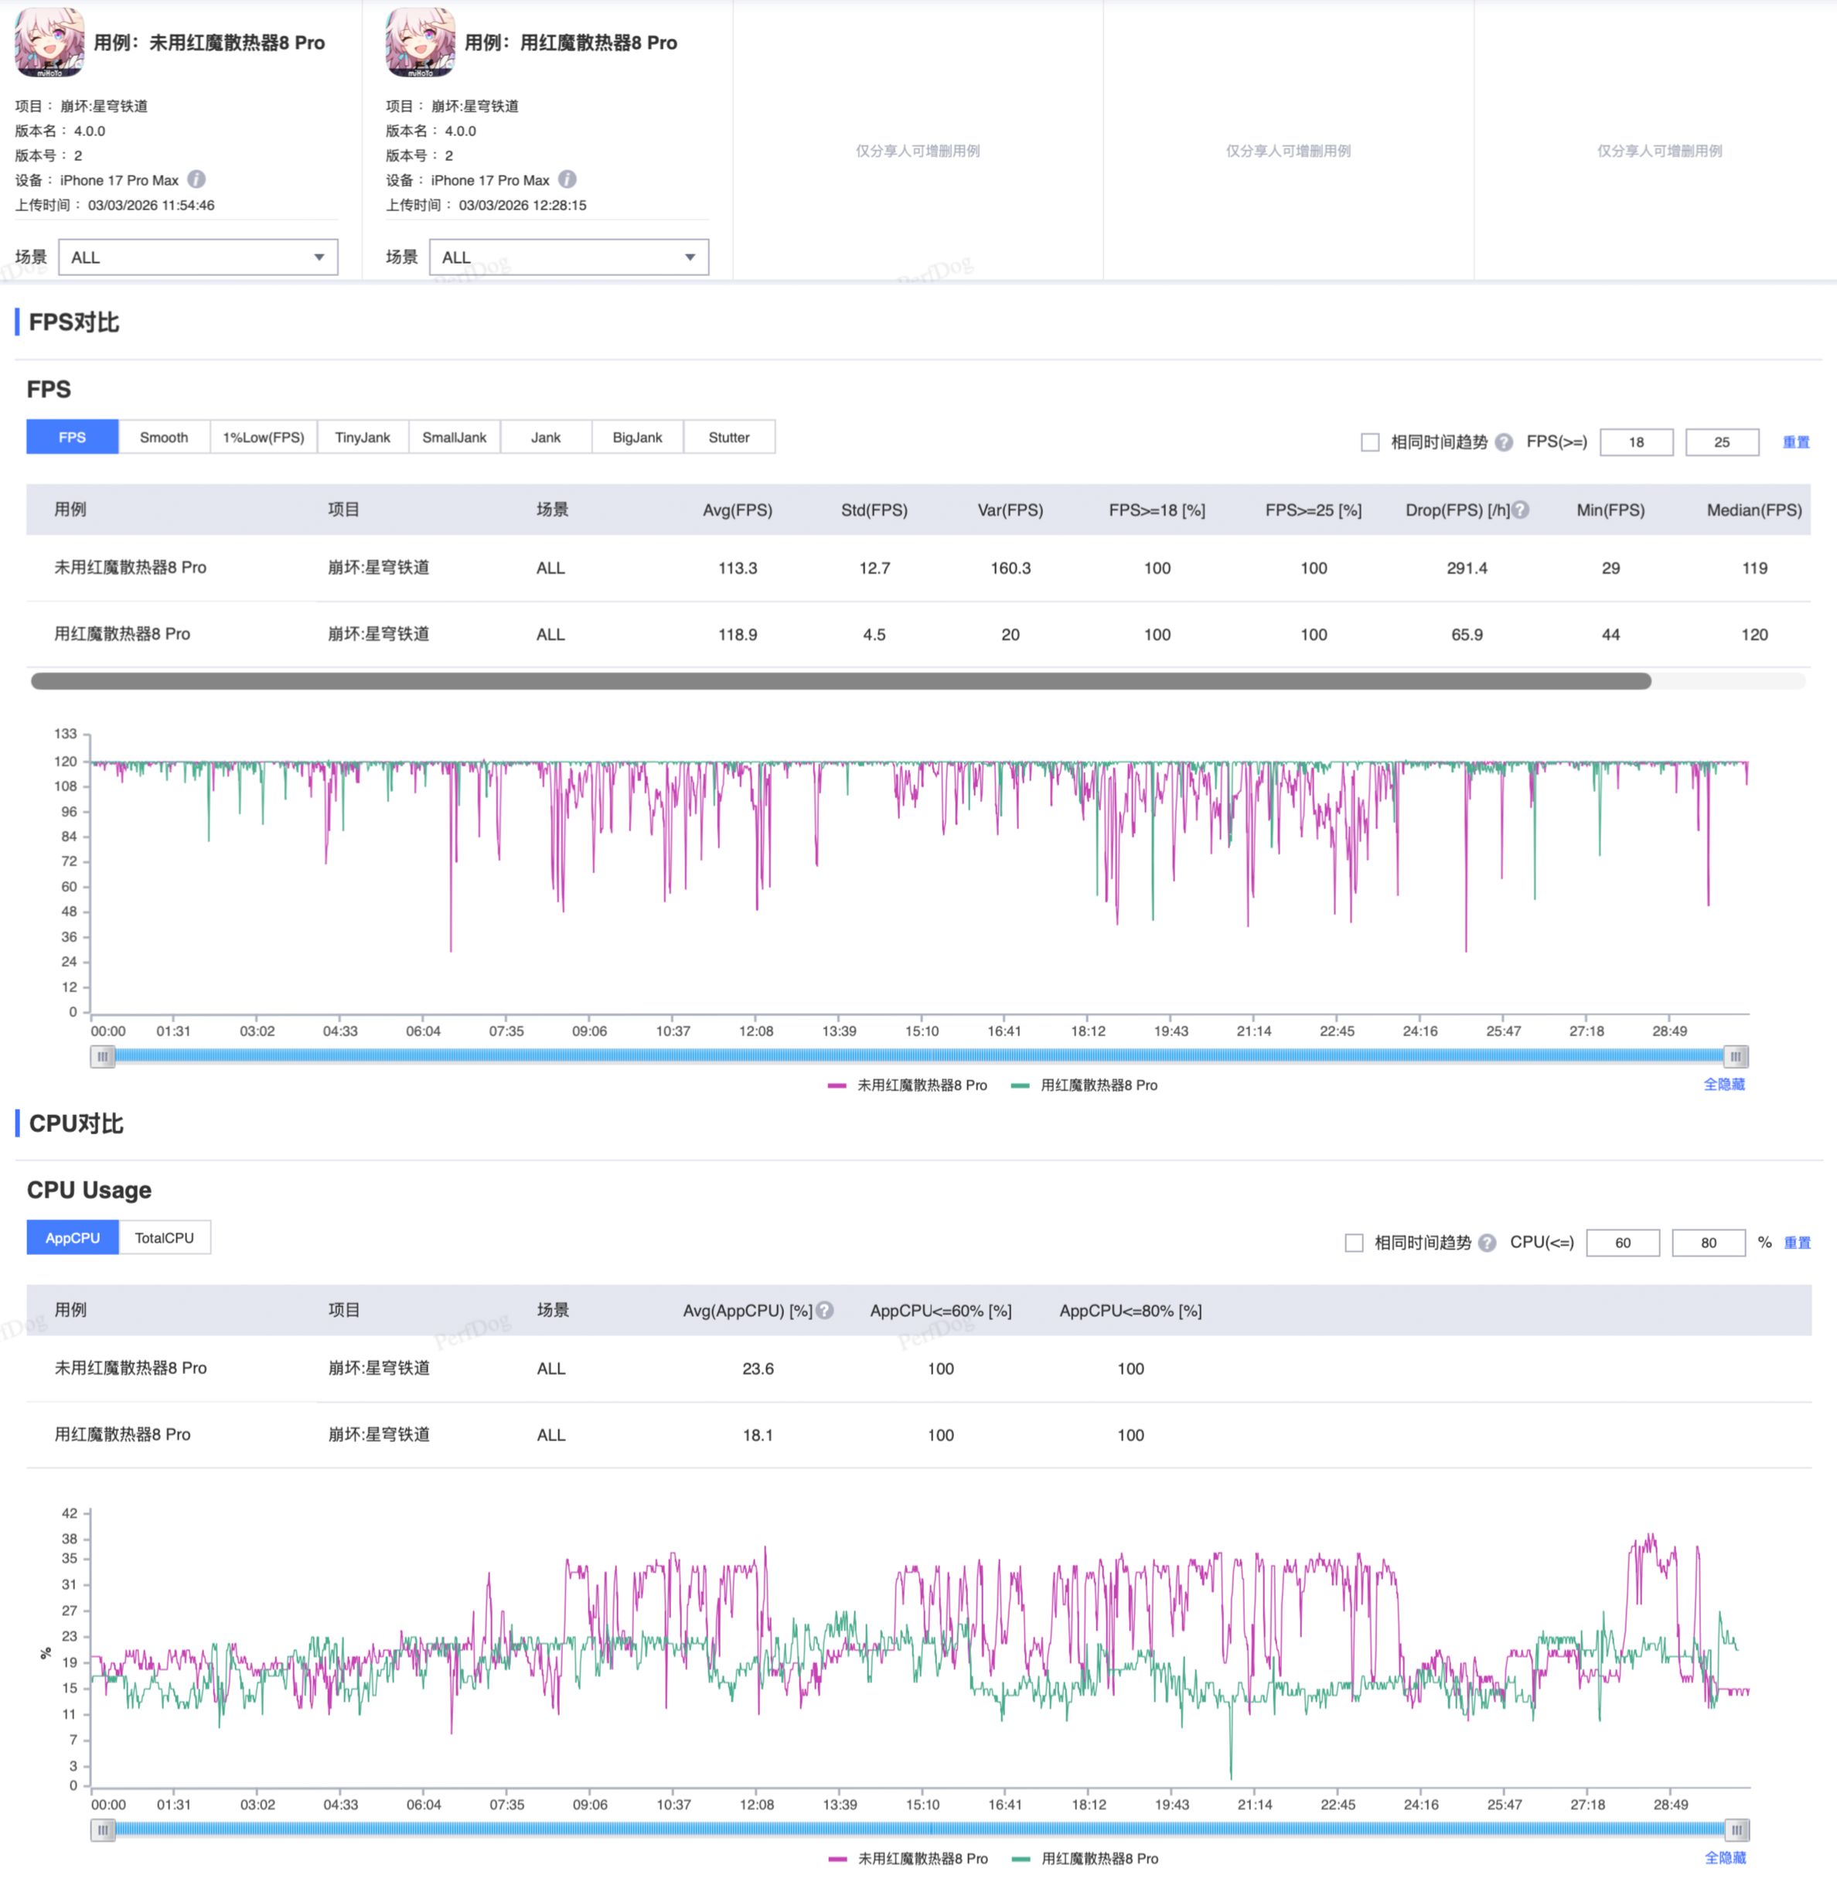This screenshot has height=1899, width=1837.
Task: Switch to the 1%Low(FPS) tab
Action: pos(264,437)
